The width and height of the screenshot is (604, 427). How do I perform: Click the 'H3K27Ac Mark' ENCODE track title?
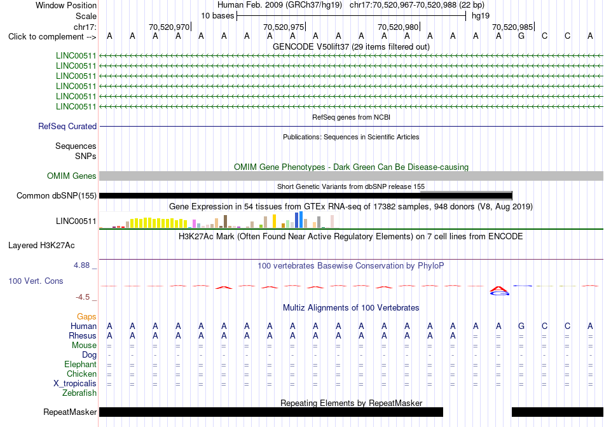coord(351,236)
